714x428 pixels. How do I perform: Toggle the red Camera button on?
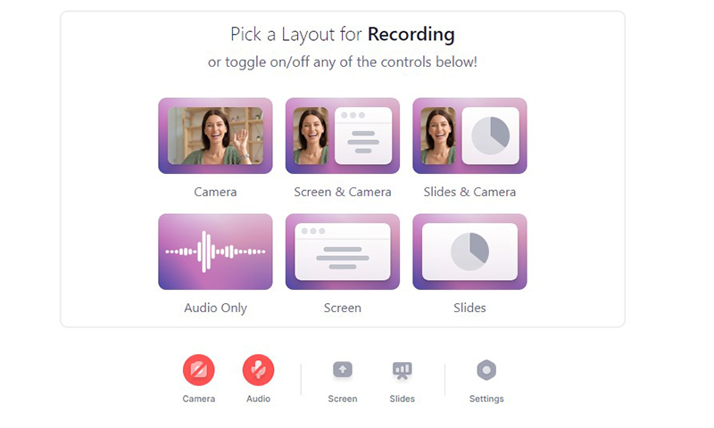[198, 370]
